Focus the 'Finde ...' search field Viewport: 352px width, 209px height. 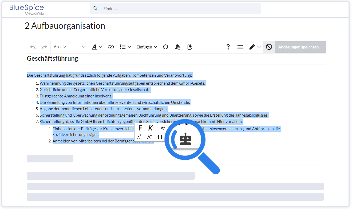175,9
